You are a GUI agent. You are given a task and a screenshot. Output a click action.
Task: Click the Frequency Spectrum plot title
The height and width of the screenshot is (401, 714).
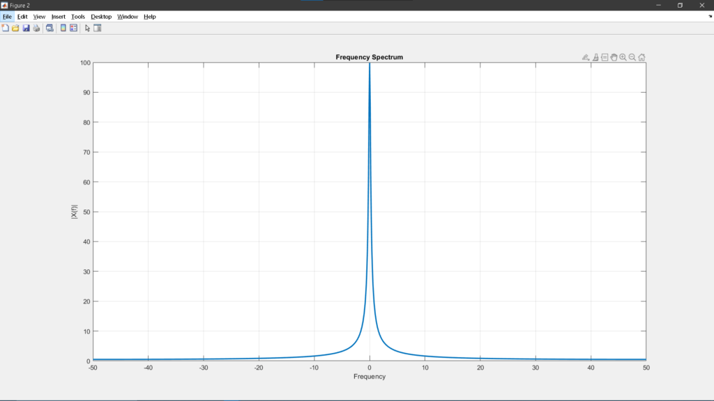[x=369, y=57]
